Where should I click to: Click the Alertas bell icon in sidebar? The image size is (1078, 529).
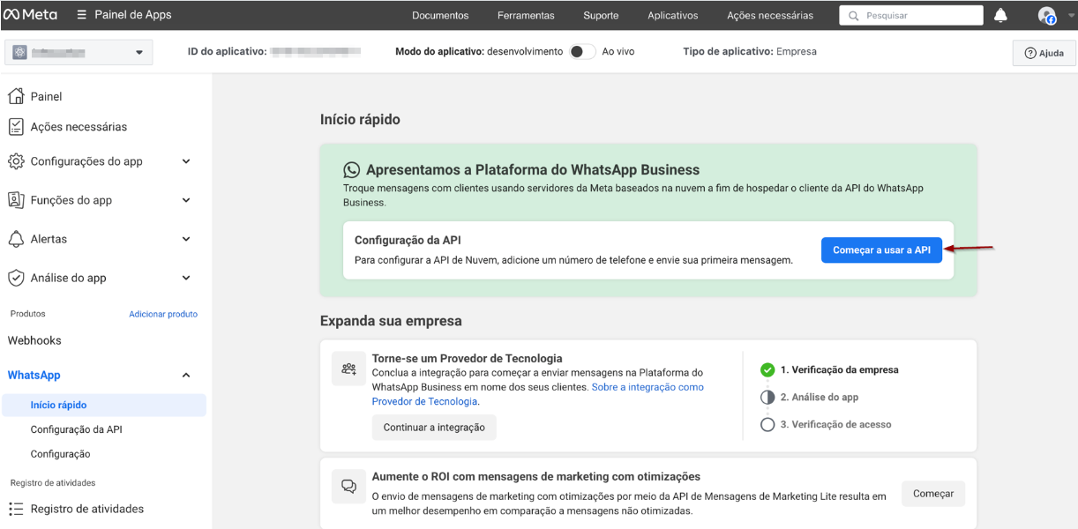[16, 239]
